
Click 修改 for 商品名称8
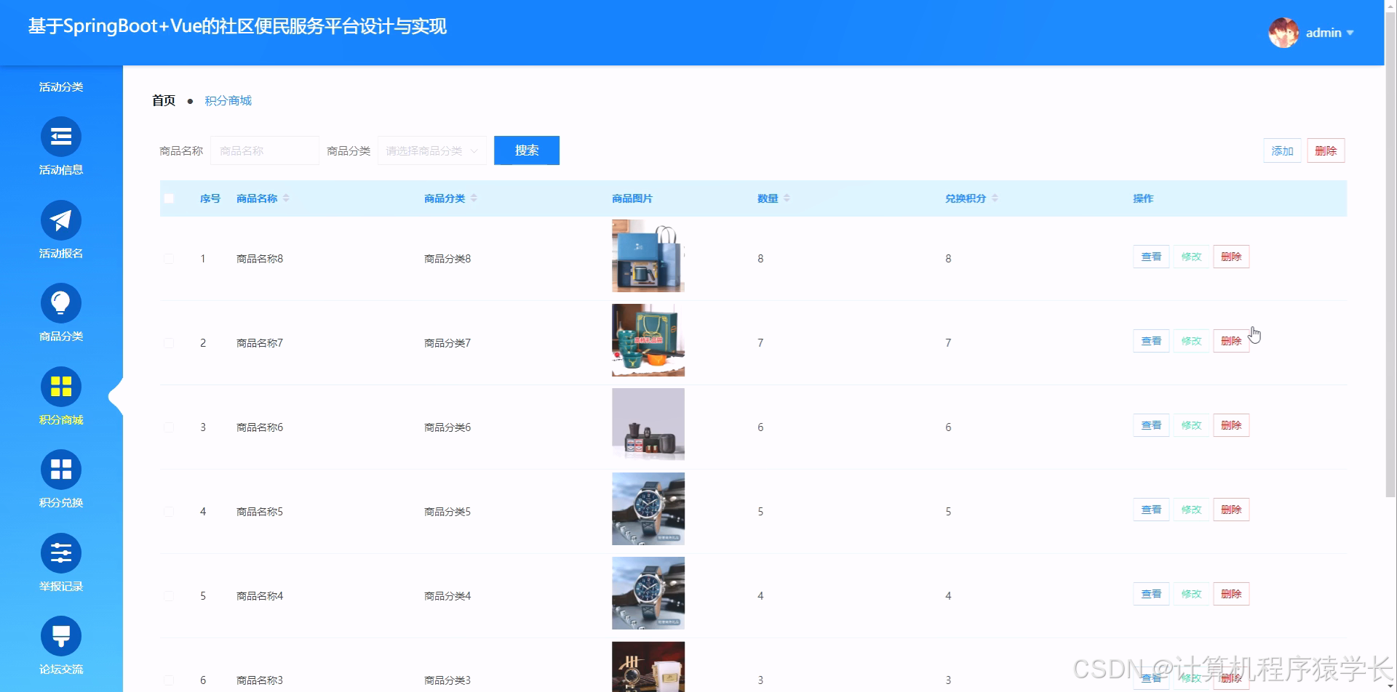pyautogui.click(x=1191, y=257)
